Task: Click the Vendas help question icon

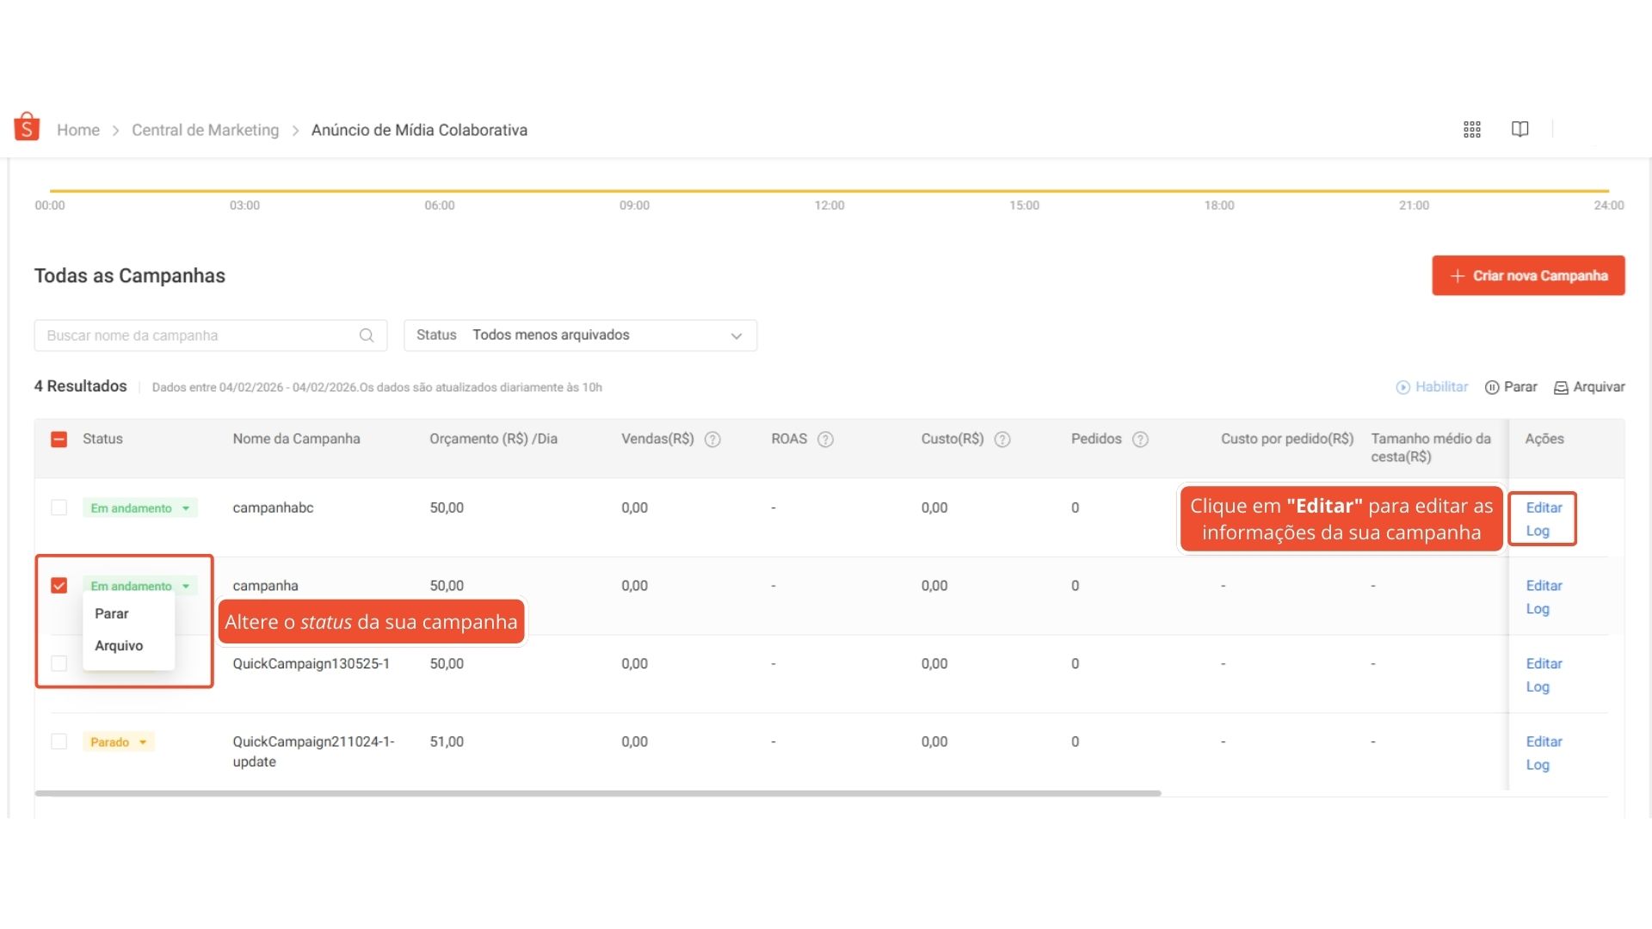Action: tap(712, 440)
